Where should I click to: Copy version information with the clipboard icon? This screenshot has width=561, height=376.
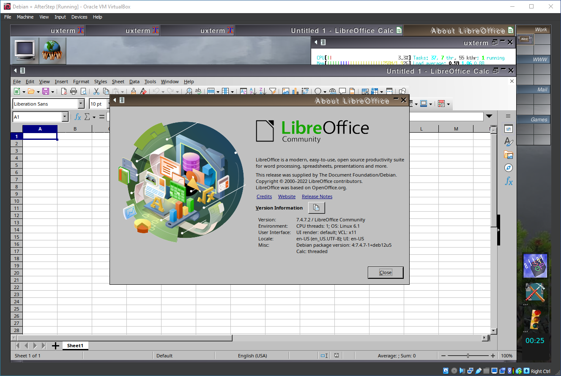(x=317, y=208)
